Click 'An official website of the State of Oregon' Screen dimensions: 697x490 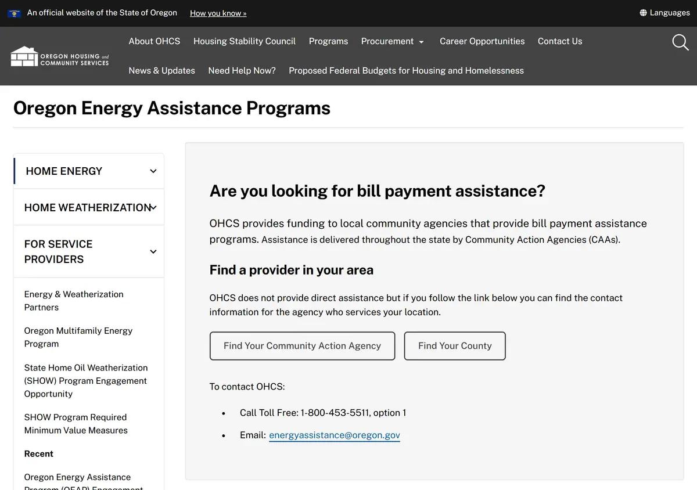click(102, 13)
